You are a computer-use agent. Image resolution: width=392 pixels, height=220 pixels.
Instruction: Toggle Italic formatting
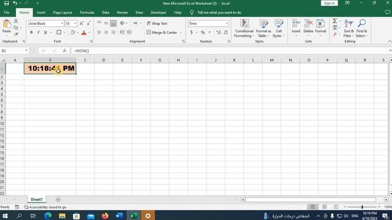tap(38, 32)
